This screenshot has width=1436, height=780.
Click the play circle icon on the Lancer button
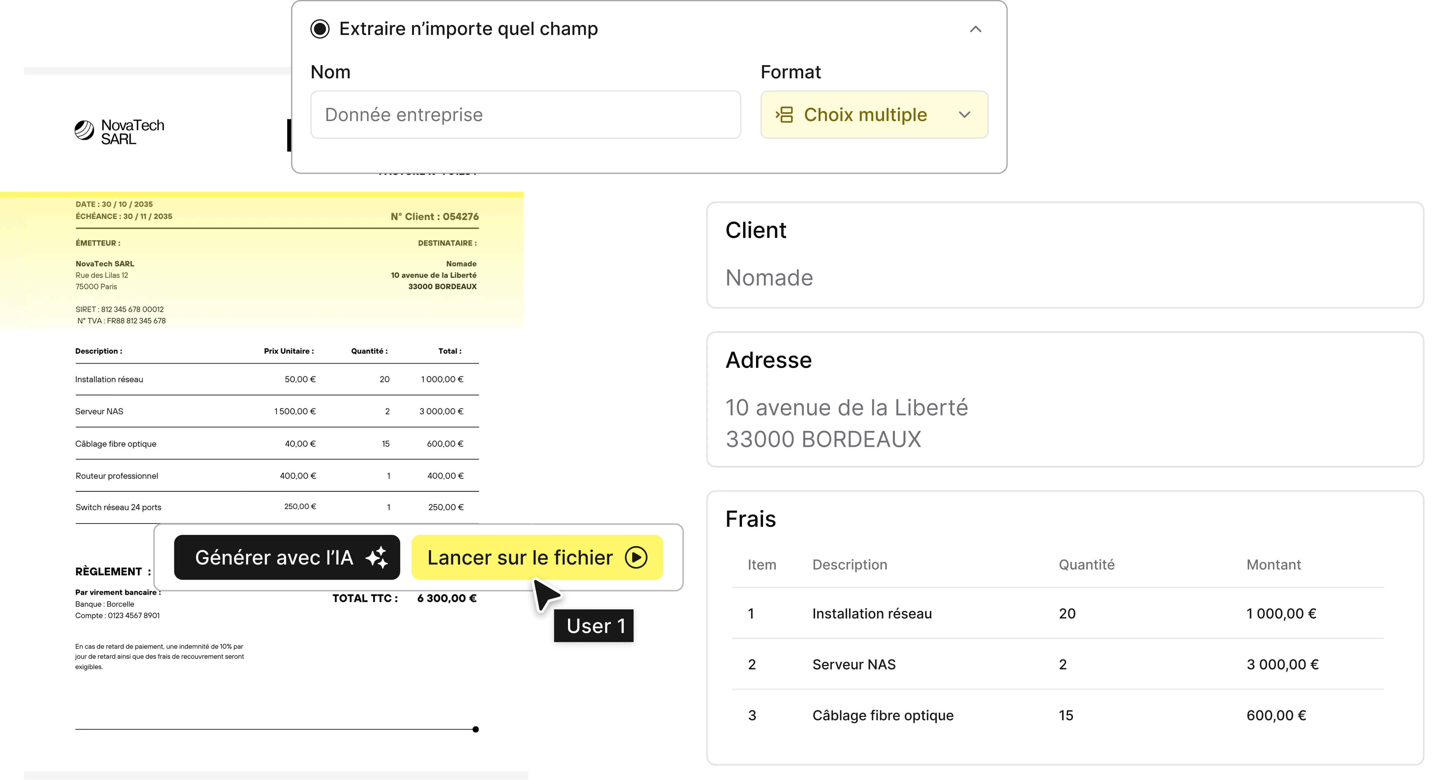tap(636, 557)
